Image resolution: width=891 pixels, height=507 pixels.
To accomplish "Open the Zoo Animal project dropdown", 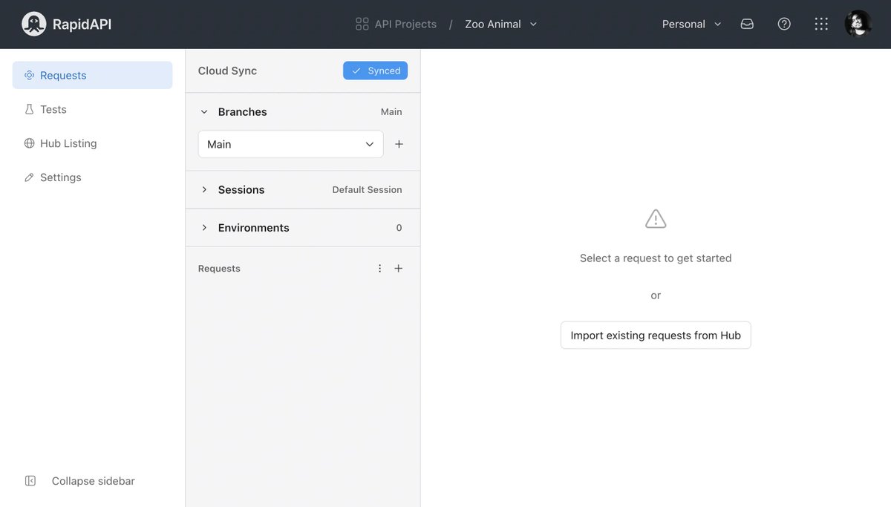I will click(500, 23).
